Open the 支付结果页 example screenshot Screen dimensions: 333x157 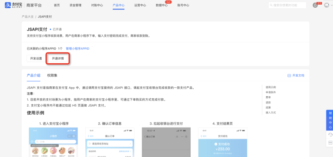point(223,142)
